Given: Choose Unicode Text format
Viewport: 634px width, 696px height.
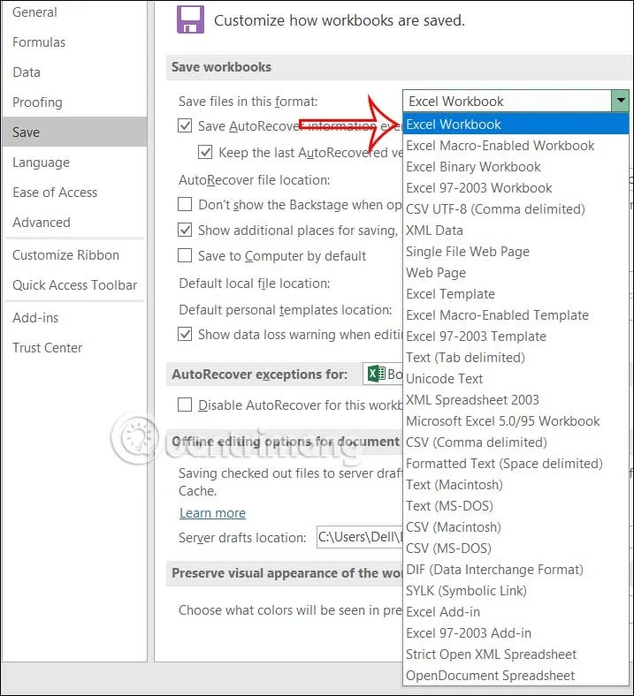Looking at the screenshot, I should click(x=516, y=379).
